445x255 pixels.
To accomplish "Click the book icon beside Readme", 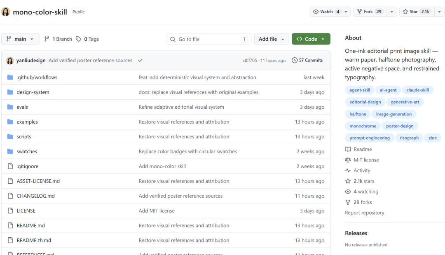I will click(x=348, y=149).
